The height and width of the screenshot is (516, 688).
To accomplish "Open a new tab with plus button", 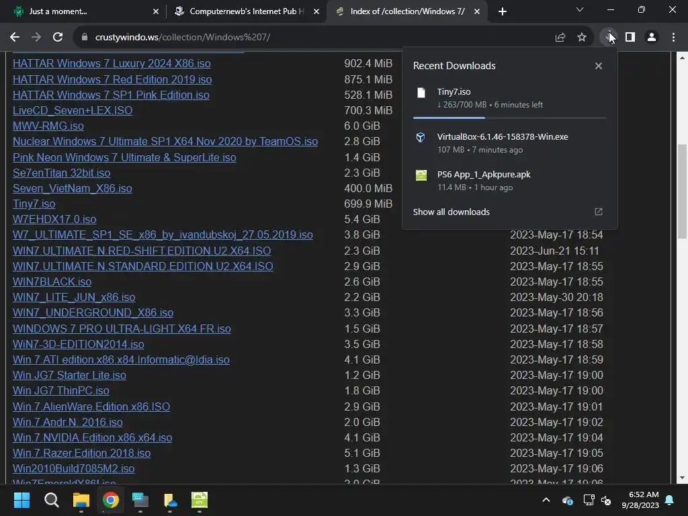I will click(x=503, y=11).
